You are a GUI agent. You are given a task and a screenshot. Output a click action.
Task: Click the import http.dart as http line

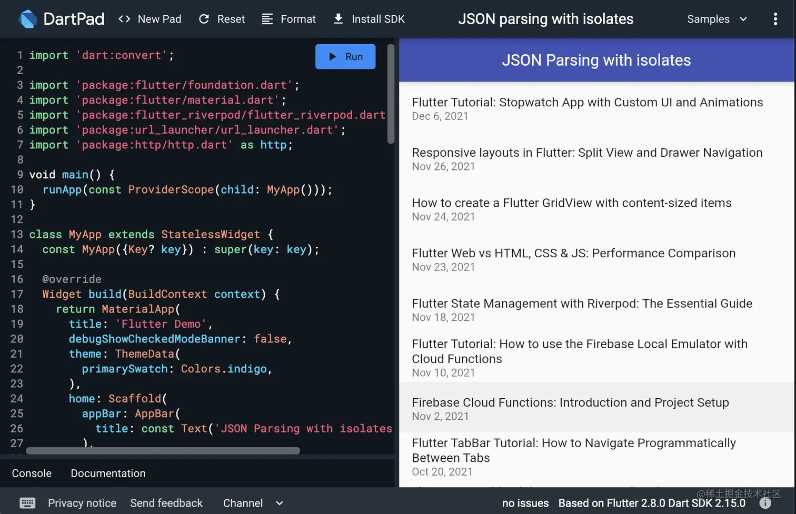point(161,145)
